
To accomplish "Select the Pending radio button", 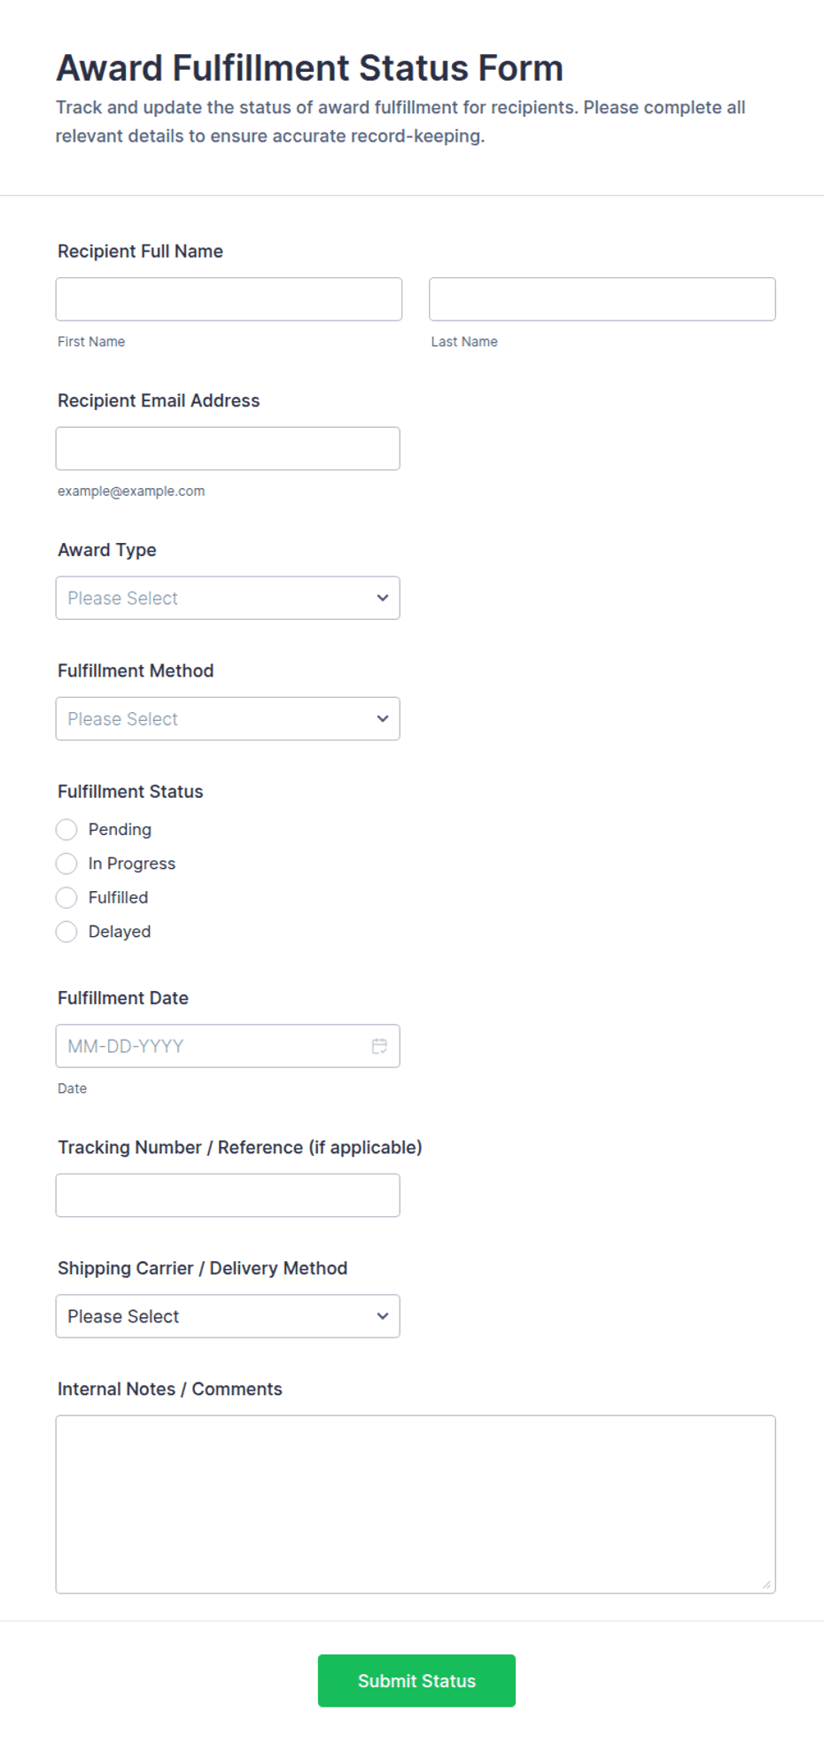I will (x=66, y=830).
